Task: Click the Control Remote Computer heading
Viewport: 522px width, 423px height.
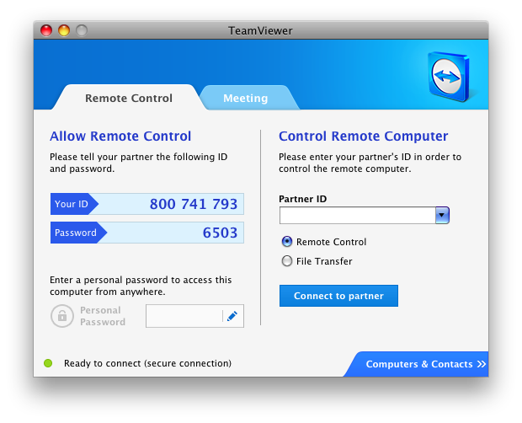Action: (363, 137)
